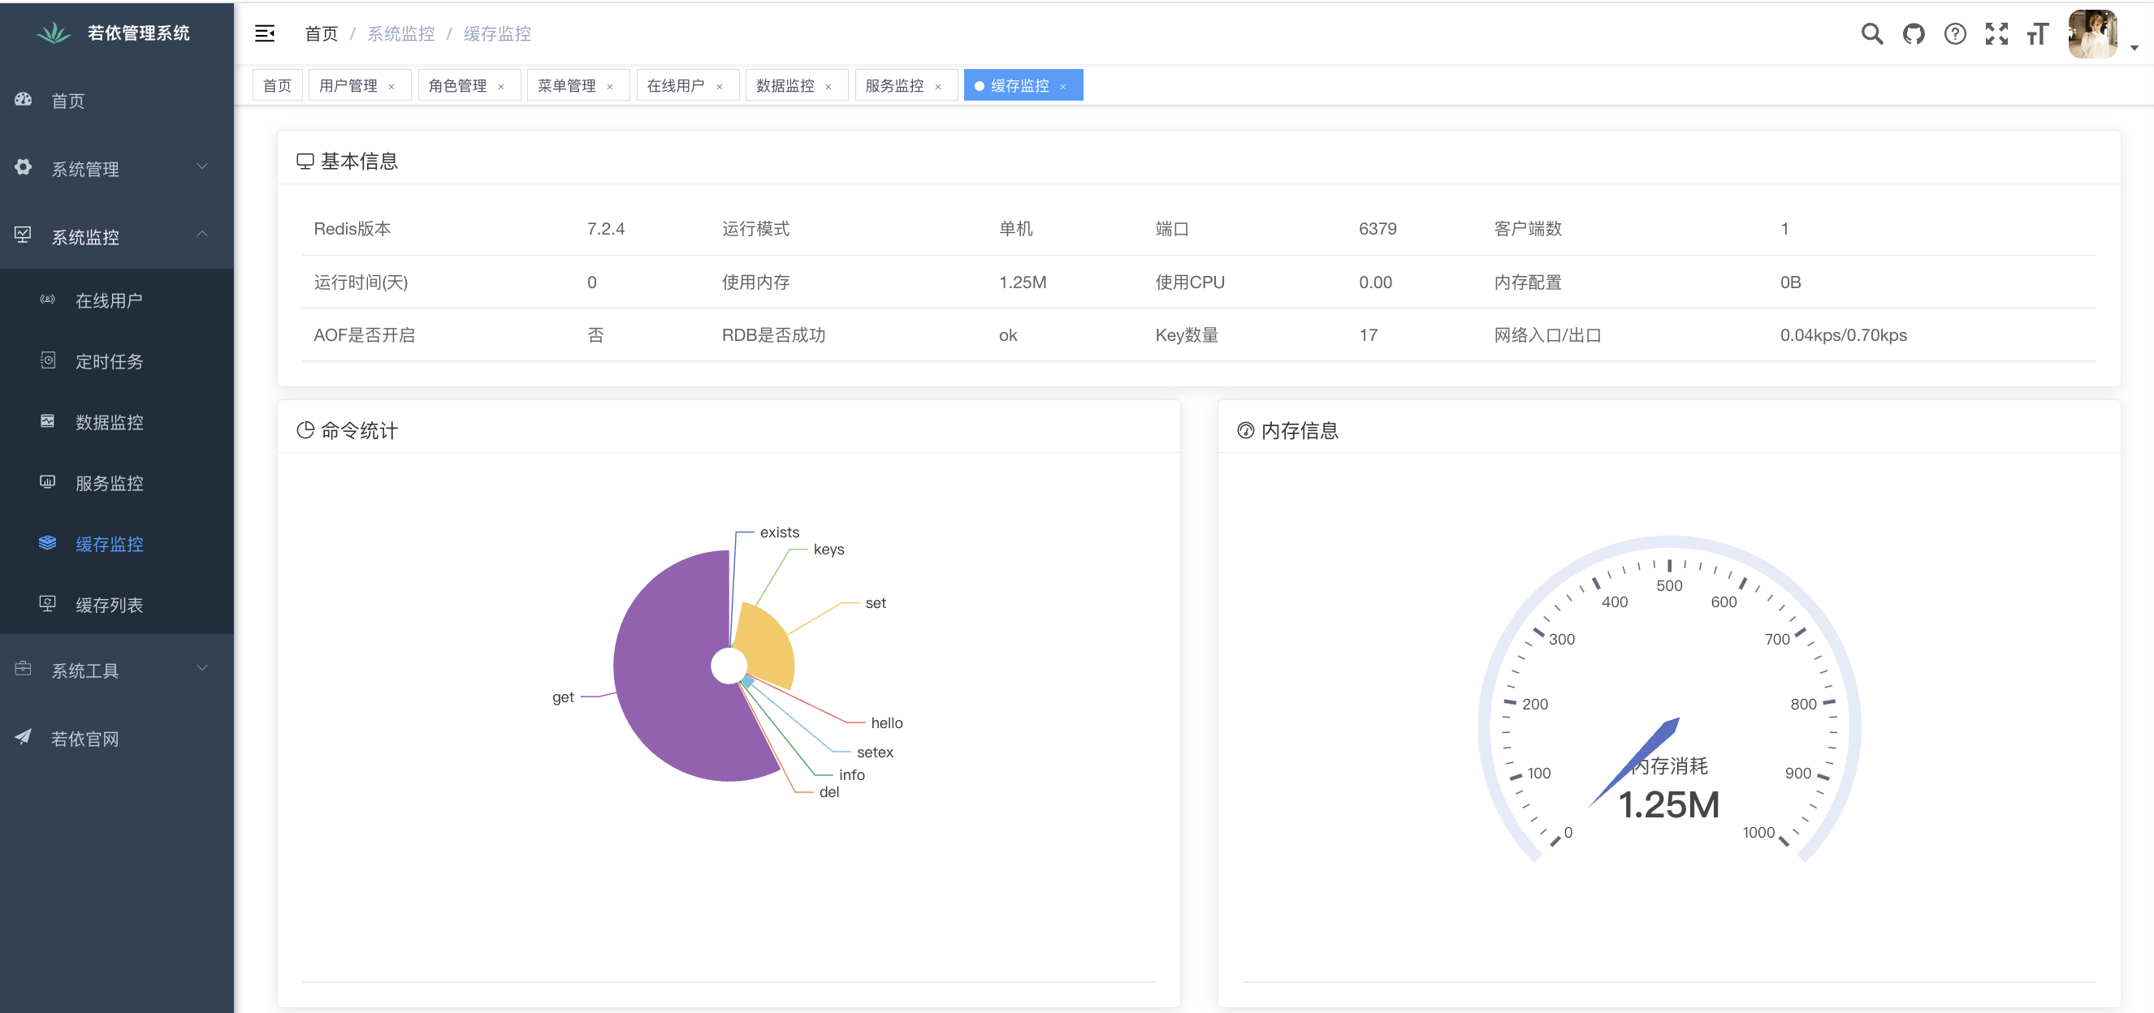Close the 缓存监控 active tab
The height and width of the screenshot is (1013, 2154).
[x=1062, y=86]
